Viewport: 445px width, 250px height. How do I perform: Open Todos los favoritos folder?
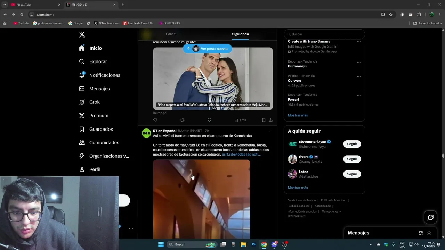(427, 23)
